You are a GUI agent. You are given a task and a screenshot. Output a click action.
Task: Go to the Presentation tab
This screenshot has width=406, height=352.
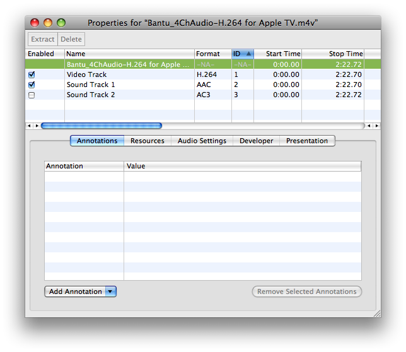point(307,141)
